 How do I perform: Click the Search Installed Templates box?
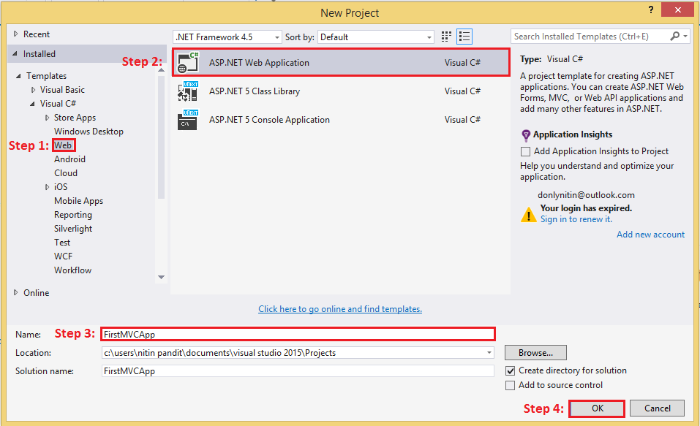[x=590, y=36]
